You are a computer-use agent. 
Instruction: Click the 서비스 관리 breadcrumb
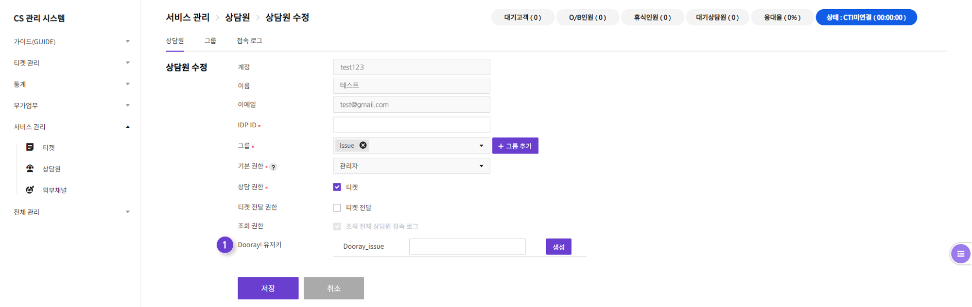point(188,17)
